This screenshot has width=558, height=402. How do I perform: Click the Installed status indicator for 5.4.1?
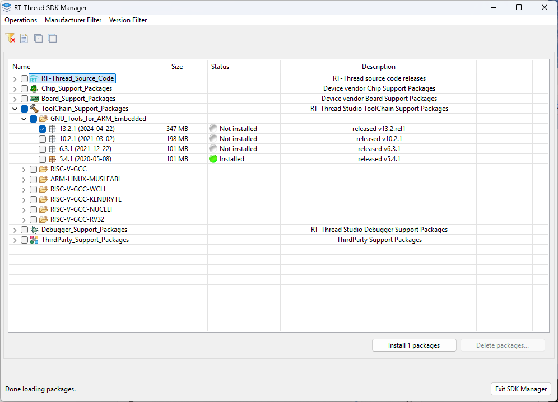point(213,159)
